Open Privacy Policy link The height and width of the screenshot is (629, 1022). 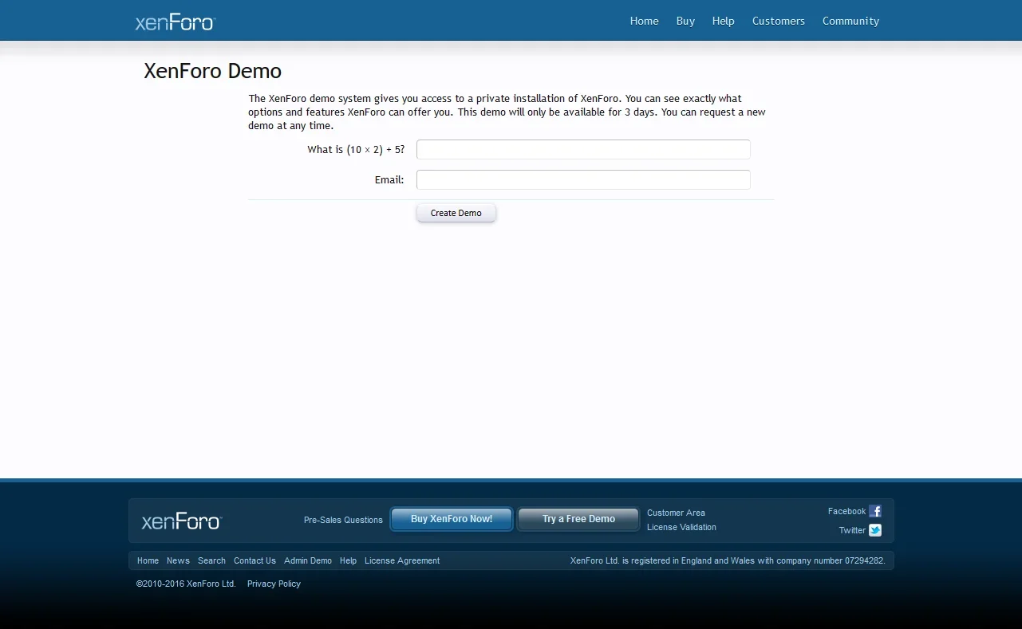(x=274, y=584)
